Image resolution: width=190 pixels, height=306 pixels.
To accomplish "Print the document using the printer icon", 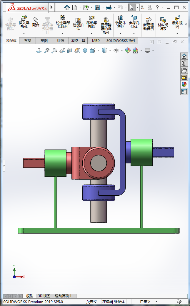I will point(109,8).
